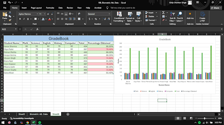Add a new sheet with the plus icon

click(68, 114)
